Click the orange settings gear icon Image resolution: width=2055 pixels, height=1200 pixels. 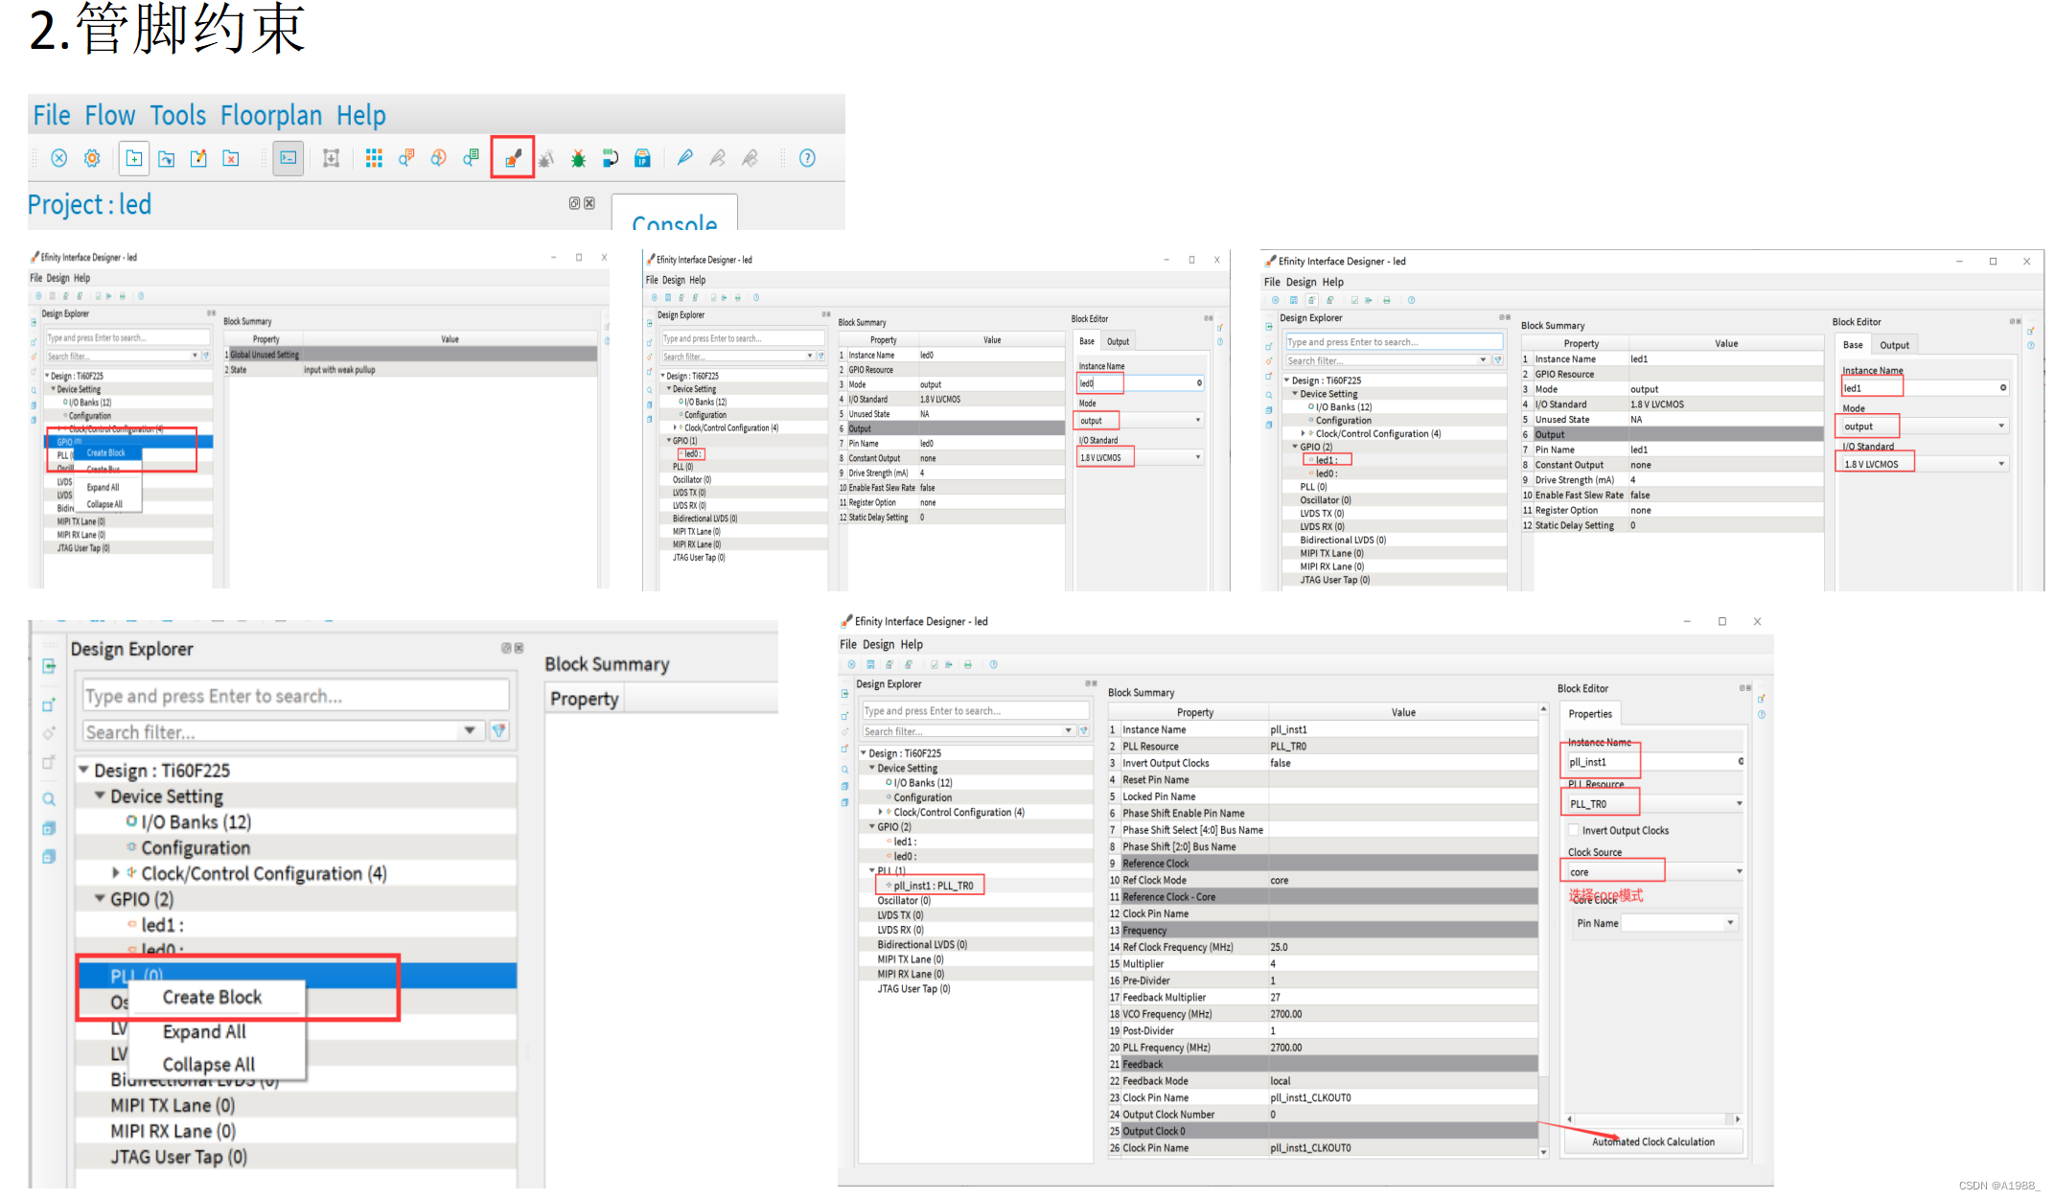92,158
